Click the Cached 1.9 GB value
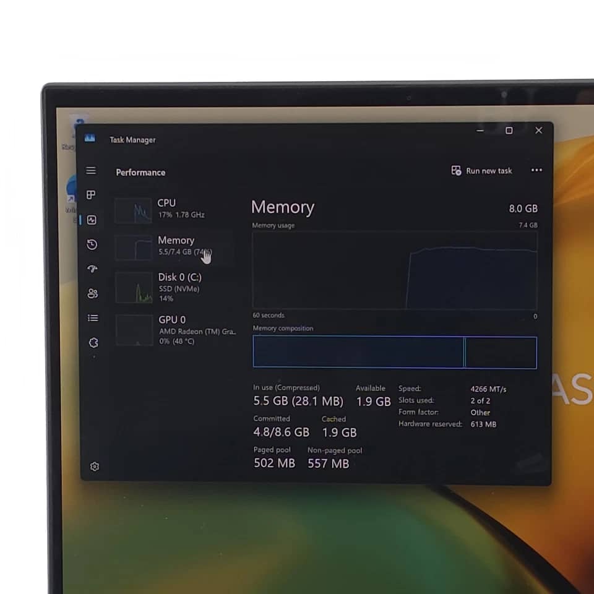This screenshot has width=594, height=594. point(339,433)
